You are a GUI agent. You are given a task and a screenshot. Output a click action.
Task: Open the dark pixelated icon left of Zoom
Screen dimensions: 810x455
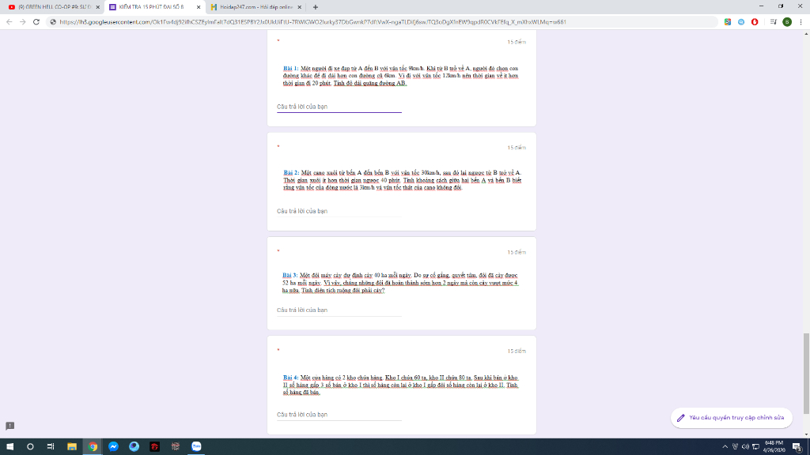pyautogui.click(x=175, y=447)
